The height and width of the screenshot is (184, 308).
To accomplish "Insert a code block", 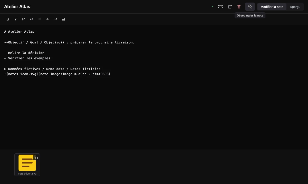I will (x=47, y=19).
